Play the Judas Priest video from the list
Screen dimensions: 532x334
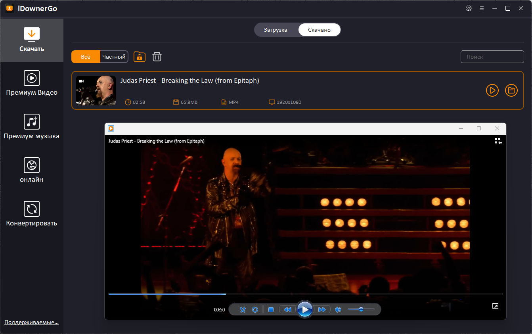(x=492, y=90)
